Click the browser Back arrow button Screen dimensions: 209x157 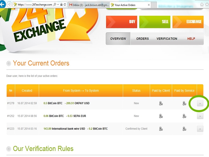click(2, 4)
